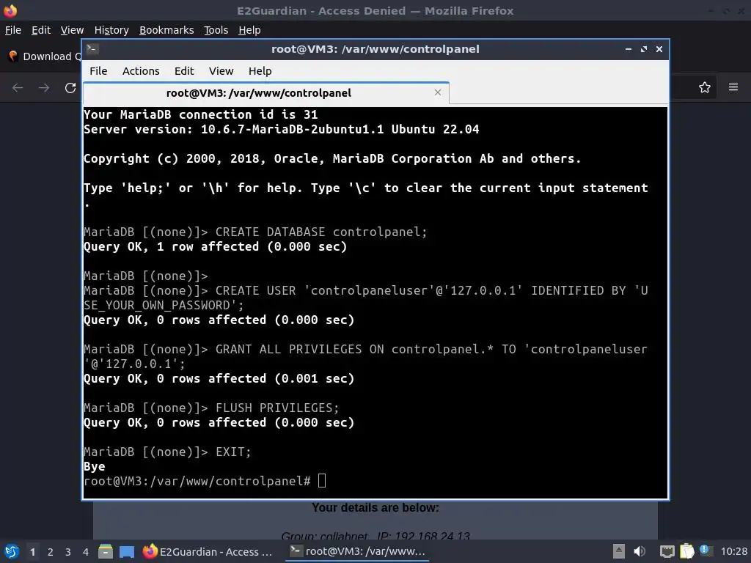Click the terminal icon in the terminal title bar
Image resolution: width=751 pixels, height=563 pixels.
pos(92,48)
